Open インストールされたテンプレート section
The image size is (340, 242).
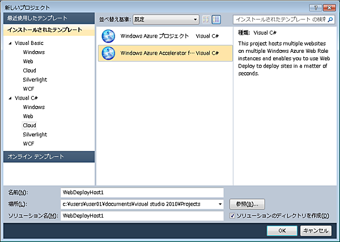point(49,30)
